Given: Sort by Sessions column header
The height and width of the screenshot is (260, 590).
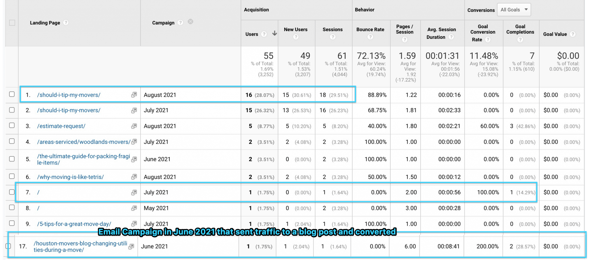Looking at the screenshot, I should coord(332,29).
